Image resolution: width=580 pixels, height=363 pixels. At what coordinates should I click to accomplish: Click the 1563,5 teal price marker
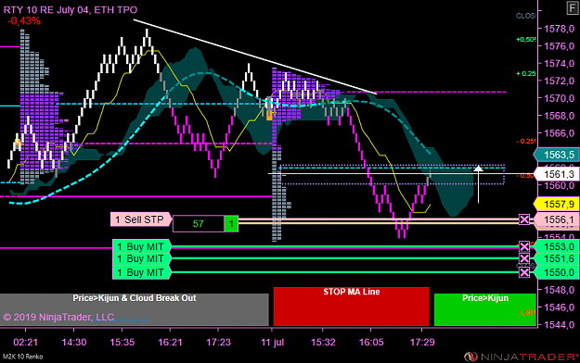[556, 155]
